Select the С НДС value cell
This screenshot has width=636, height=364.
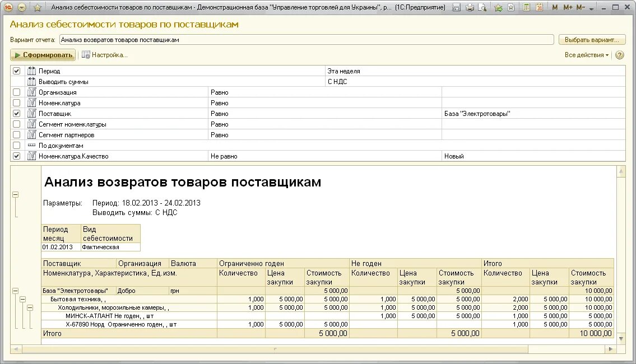pyautogui.click(x=475, y=81)
